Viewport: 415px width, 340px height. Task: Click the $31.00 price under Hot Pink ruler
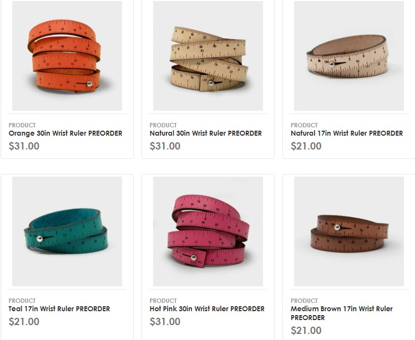(x=165, y=322)
